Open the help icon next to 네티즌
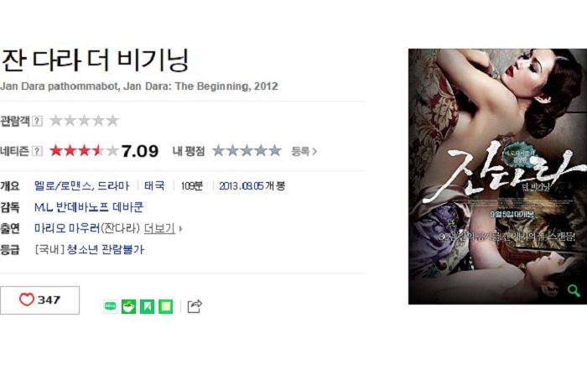This screenshot has width=587, height=370. [37, 151]
